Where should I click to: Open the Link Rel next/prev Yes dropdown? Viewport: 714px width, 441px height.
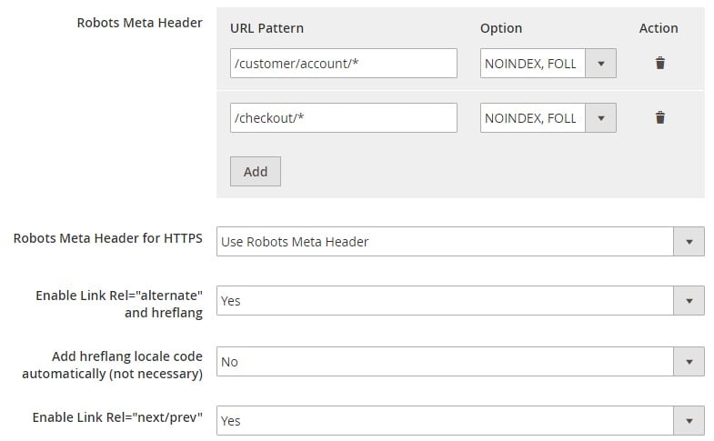click(460, 421)
